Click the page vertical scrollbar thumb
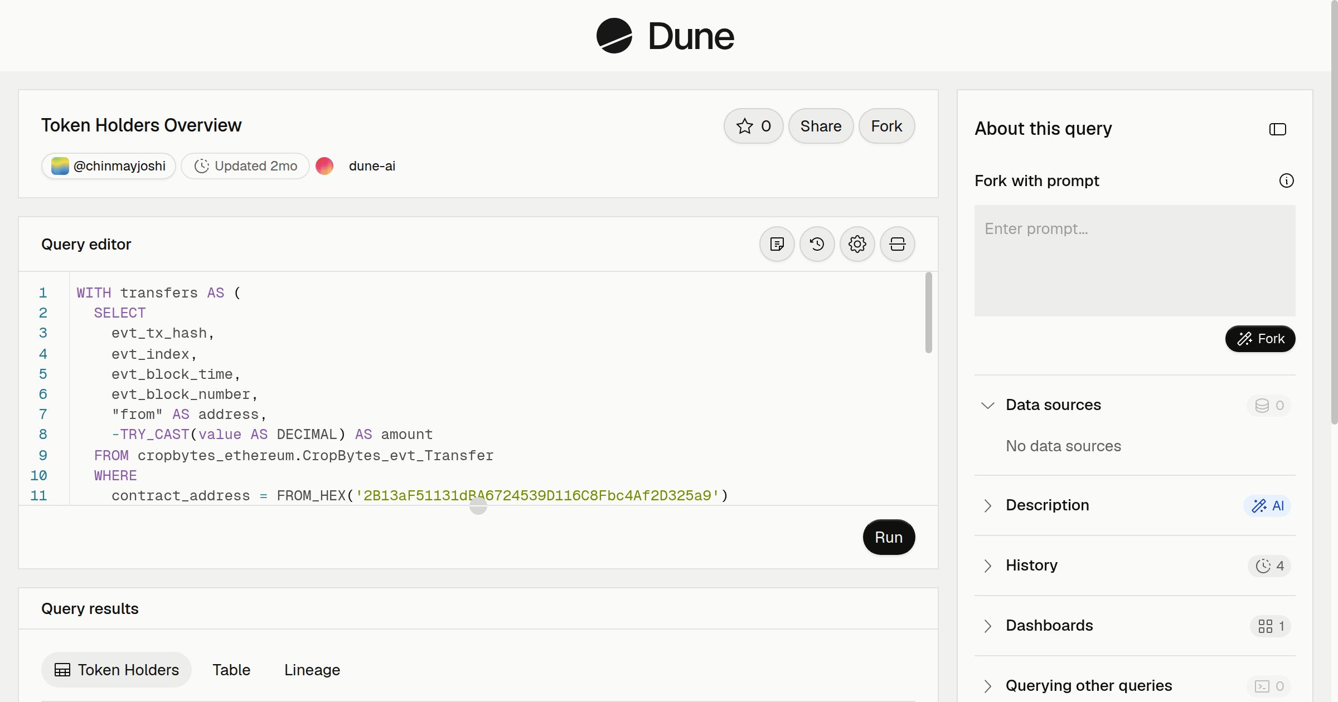 point(1334,212)
